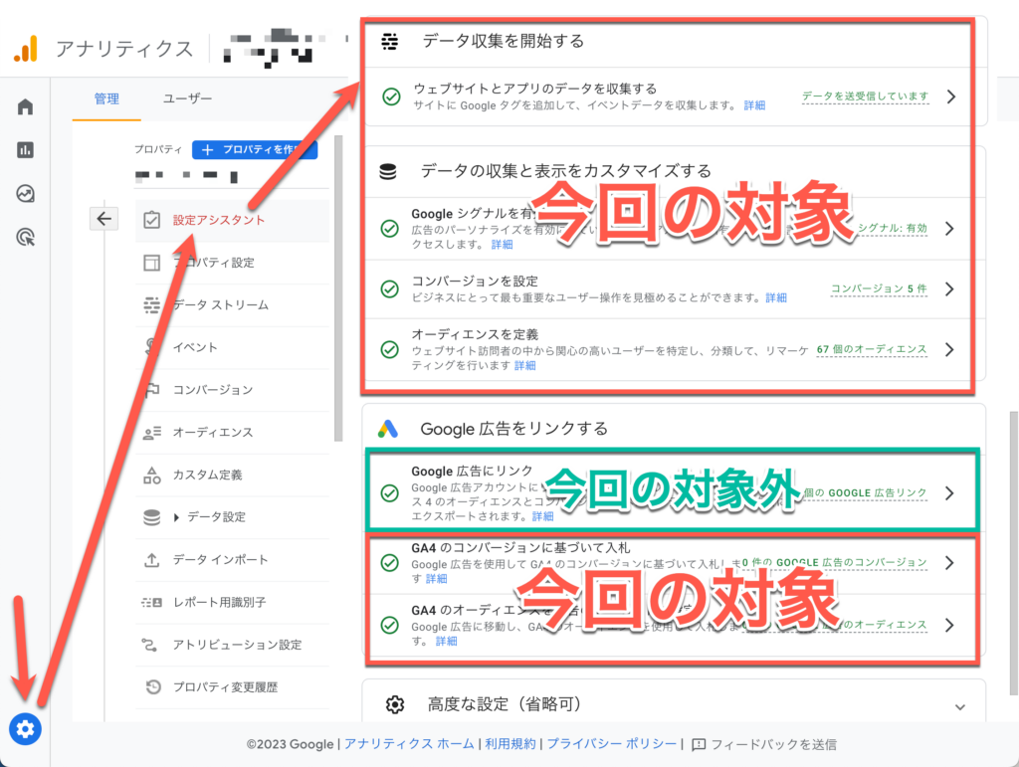Click 詳細 link under Google シグナル description
This screenshot has height=767, width=1019.
pyautogui.click(x=502, y=244)
